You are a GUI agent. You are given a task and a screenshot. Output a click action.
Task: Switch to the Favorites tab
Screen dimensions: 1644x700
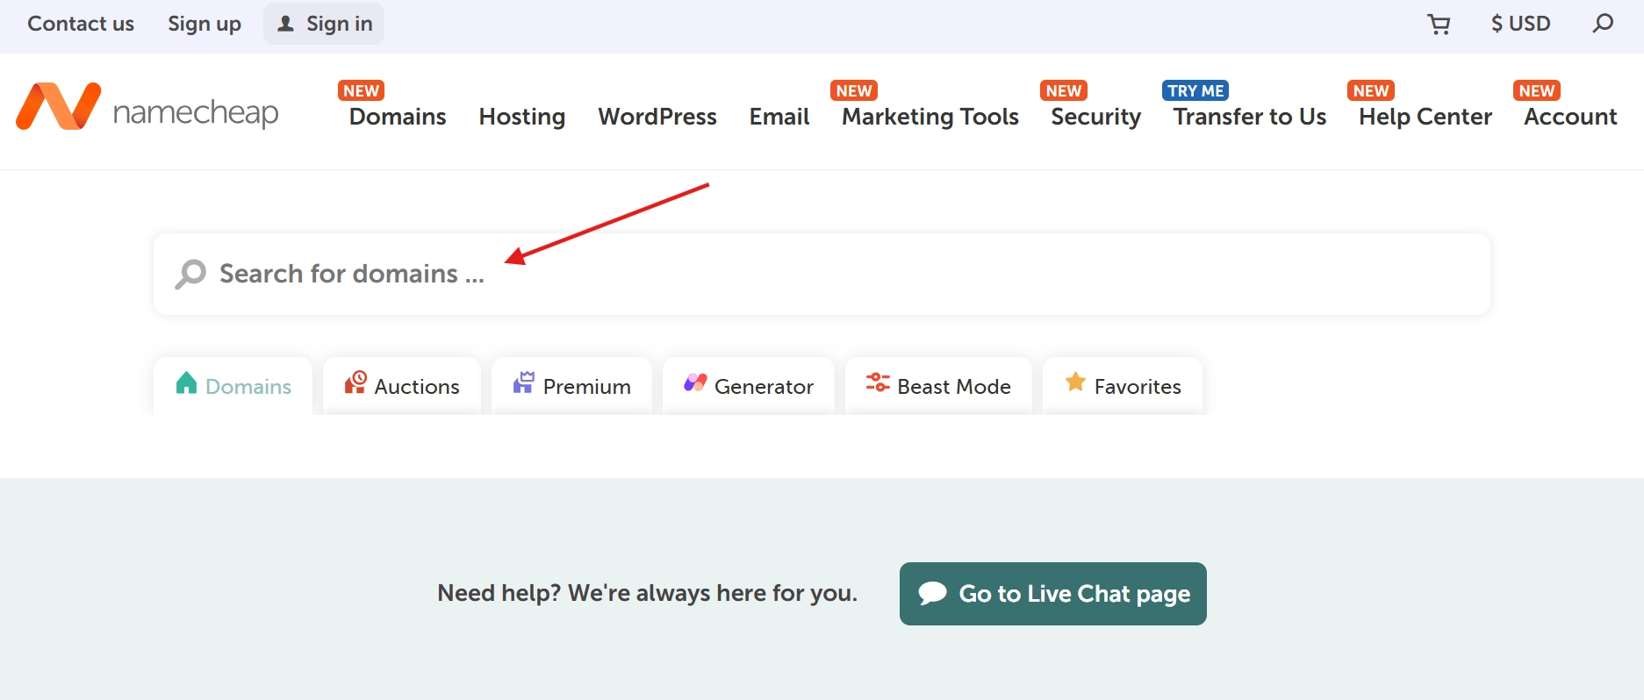point(1123,386)
